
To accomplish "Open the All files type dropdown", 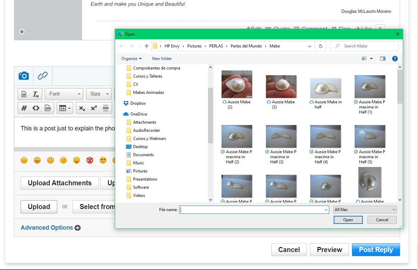I will [365, 210].
